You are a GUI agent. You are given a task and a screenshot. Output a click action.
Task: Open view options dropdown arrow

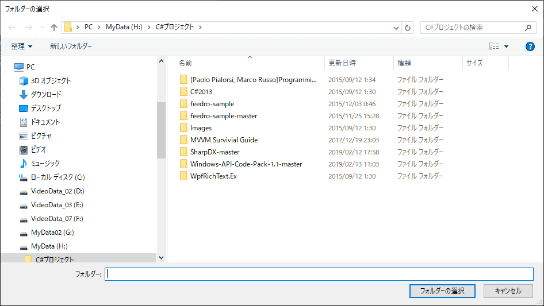[x=506, y=47]
